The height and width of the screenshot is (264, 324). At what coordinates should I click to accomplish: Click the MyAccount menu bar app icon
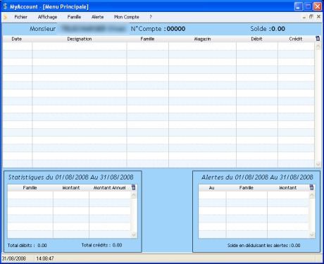pyautogui.click(x=5, y=17)
